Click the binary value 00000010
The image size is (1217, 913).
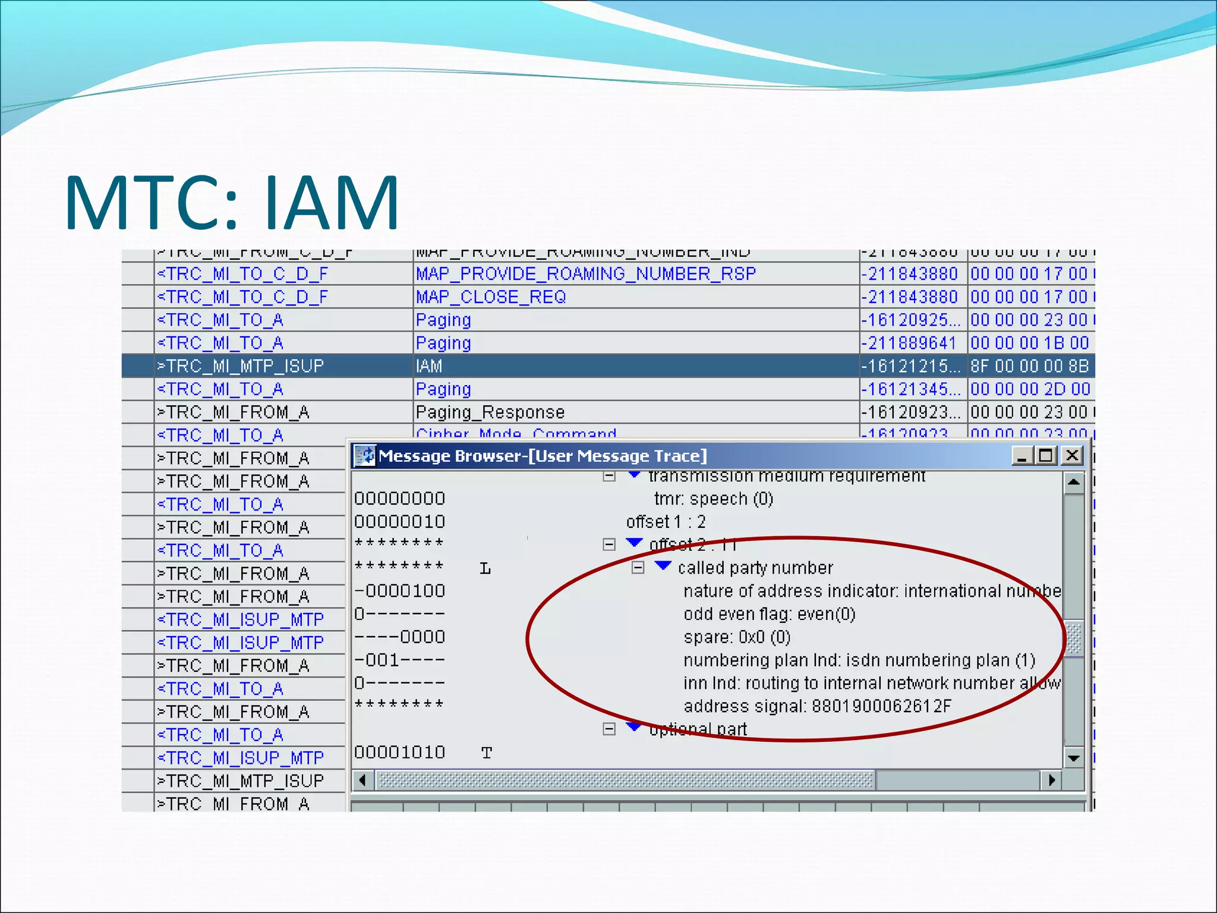[399, 522]
